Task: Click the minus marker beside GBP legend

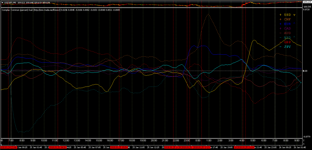Action: point(280,42)
